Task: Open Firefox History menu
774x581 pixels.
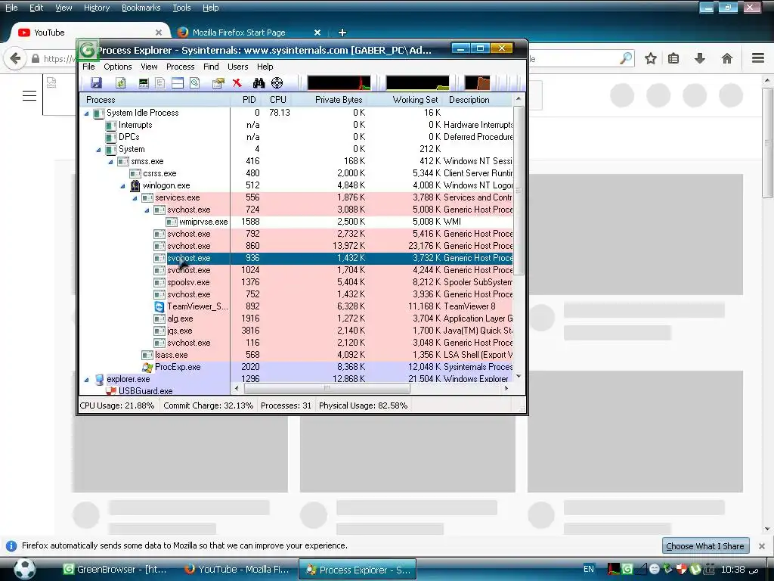Action: click(96, 8)
